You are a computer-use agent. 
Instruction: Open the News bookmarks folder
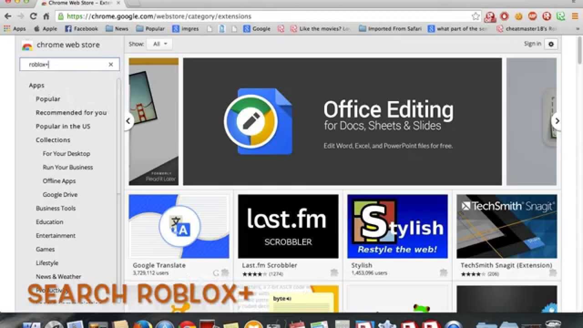coord(117,29)
